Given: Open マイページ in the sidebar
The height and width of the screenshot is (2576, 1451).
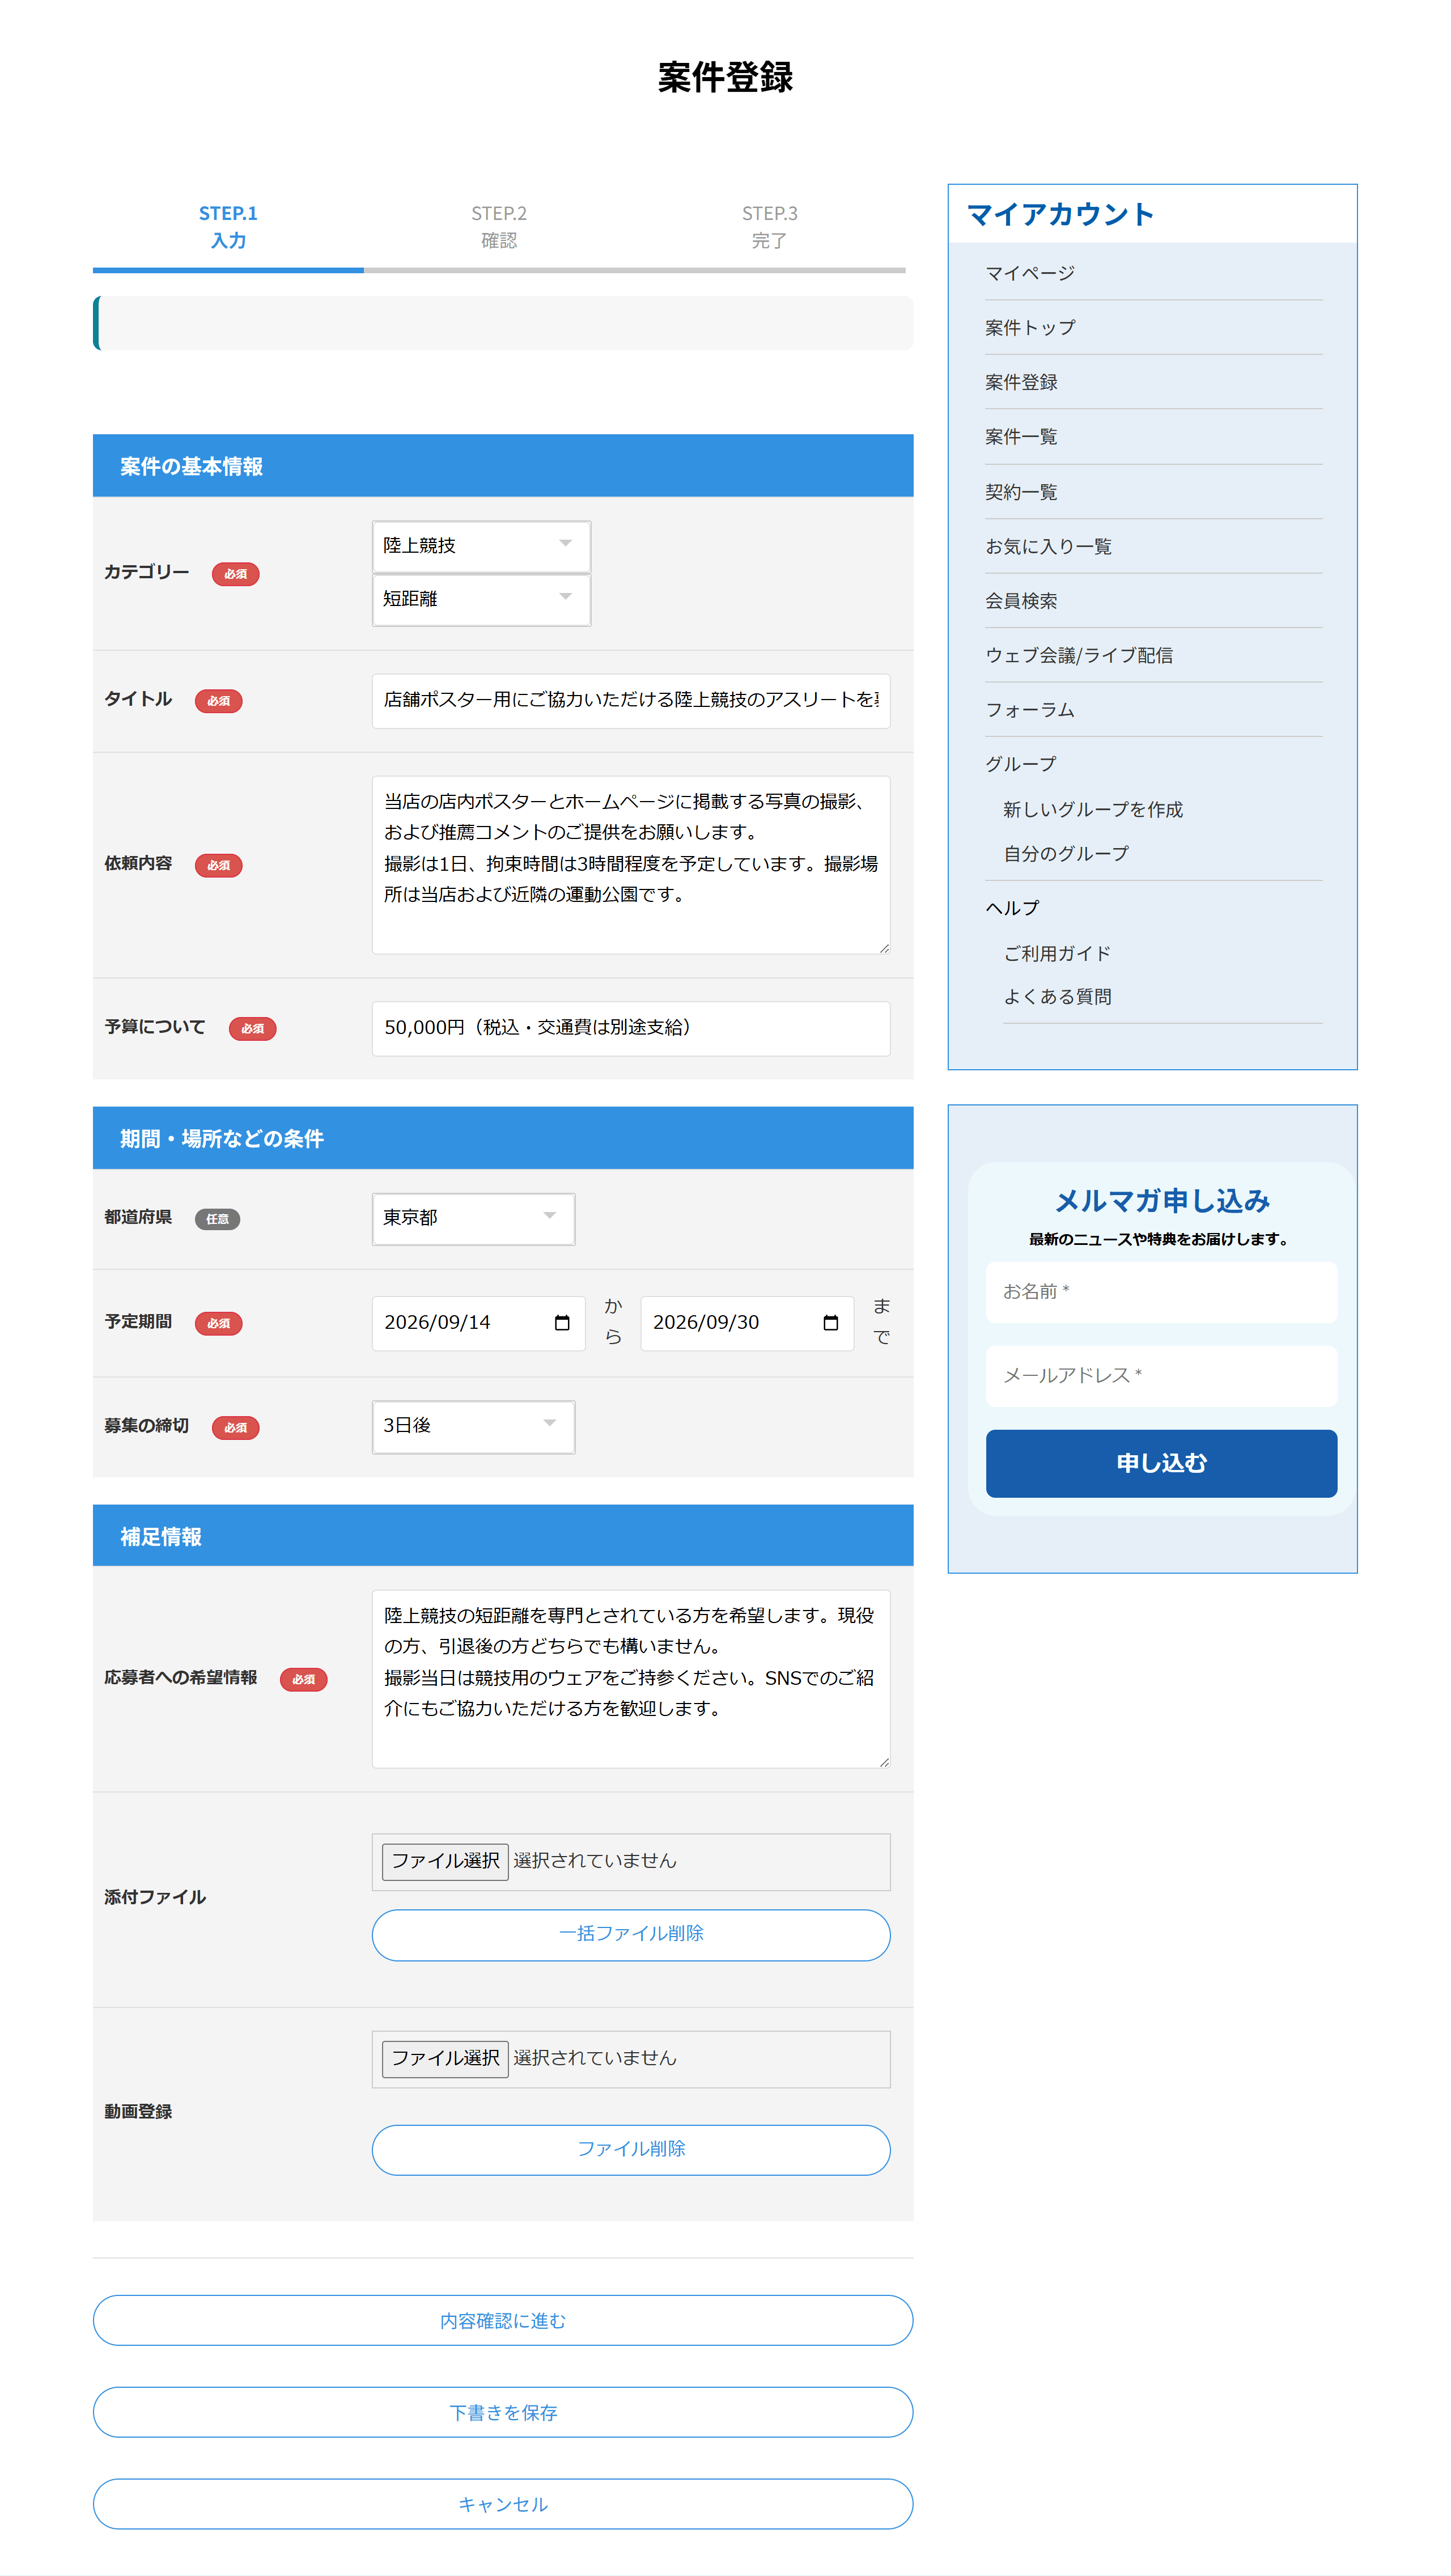Looking at the screenshot, I should click(x=1030, y=273).
